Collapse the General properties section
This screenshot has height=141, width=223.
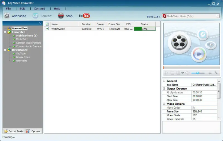pos(164,81)
